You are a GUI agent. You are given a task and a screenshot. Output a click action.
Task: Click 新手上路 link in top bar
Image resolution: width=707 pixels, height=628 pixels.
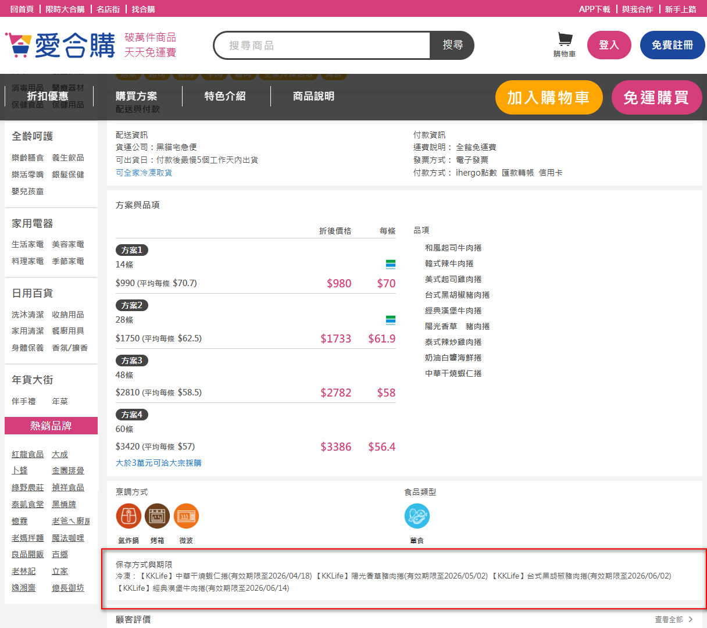pyautogui.click(x=681, y=9)
